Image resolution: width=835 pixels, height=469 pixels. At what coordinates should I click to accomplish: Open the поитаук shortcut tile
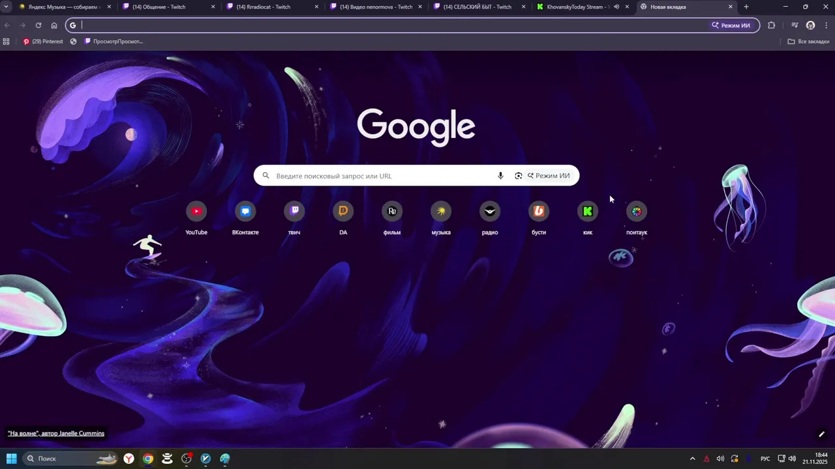(637, 218)
